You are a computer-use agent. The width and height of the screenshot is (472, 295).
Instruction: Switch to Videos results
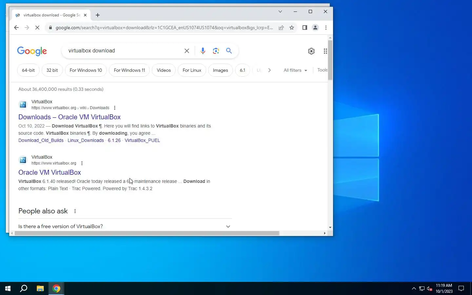click(164, 70)
